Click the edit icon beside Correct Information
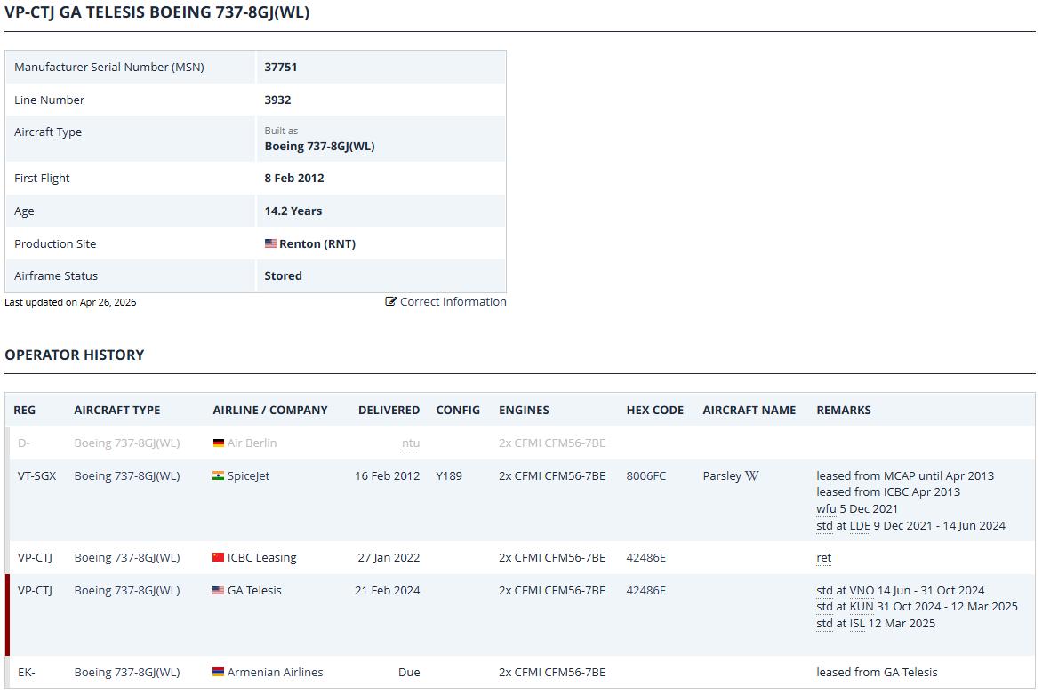Viewport: 1042px width, 694px height. [x=390, y=302]
